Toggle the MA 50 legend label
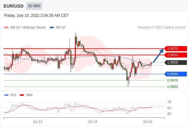The height and width of the screenshot is (127, 188). 61,28
